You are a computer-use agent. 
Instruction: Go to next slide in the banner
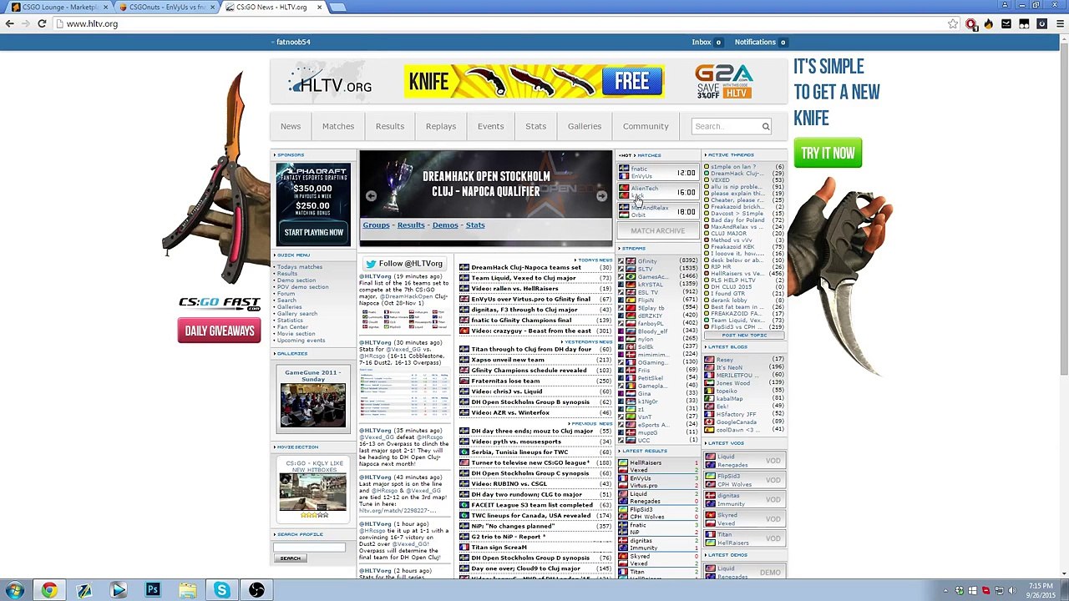pyautogui.click(x=601, y=196)
